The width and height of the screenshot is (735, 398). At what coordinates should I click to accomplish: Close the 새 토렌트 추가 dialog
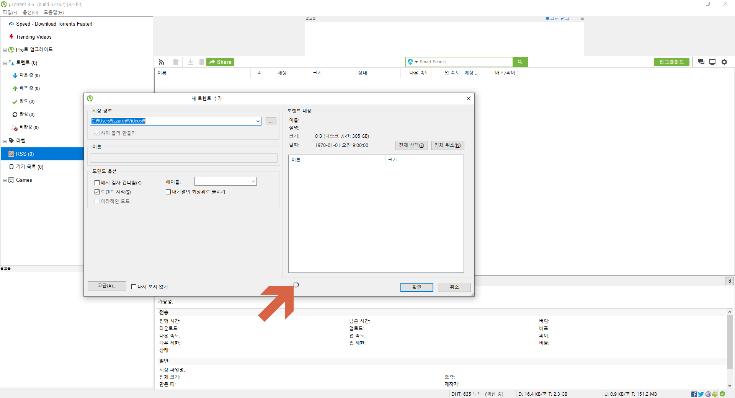469,98
